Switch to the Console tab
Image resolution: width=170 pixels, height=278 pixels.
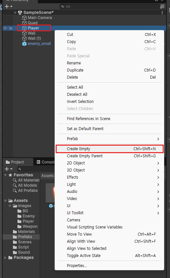click(x=45, y=162)
